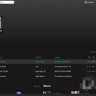Clear the search field with the X icon
The width and height of the screenshot is (96, 96).
point(13,2)
